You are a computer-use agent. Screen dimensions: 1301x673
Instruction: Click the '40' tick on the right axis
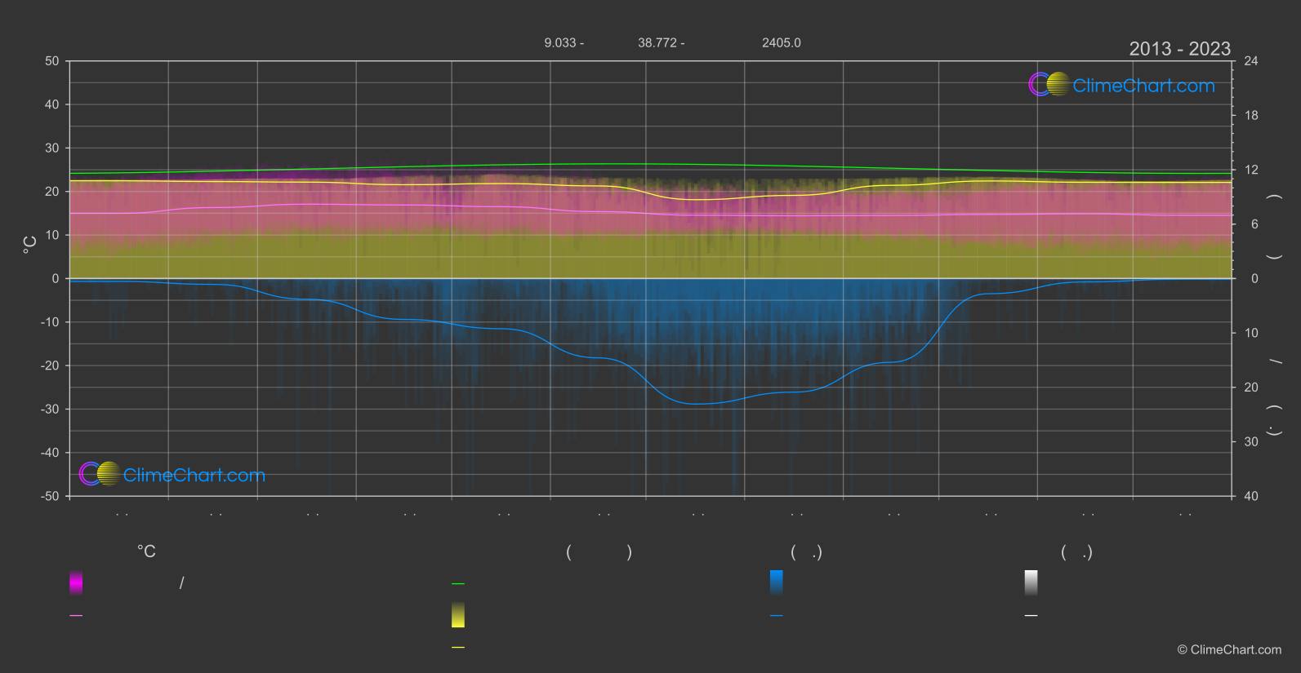point(1251,496)
